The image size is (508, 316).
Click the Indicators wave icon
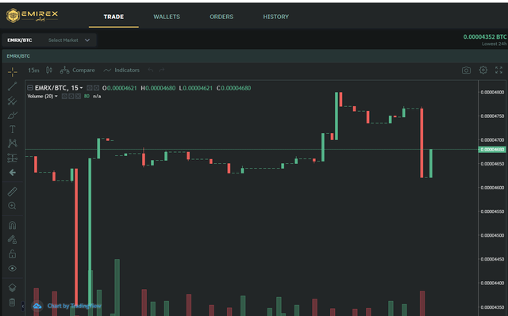coord(107,70)
